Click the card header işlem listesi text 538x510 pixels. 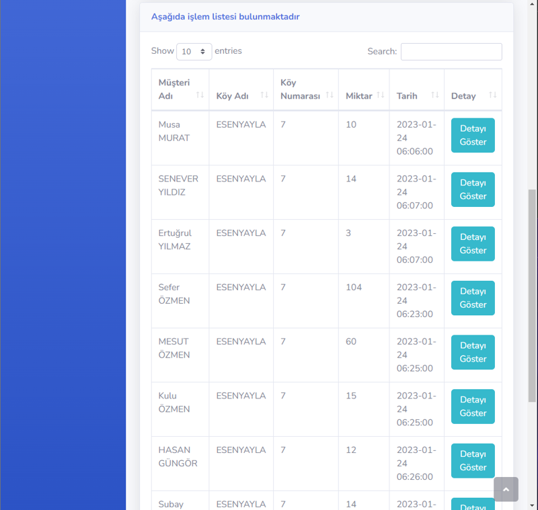point(225,17)
